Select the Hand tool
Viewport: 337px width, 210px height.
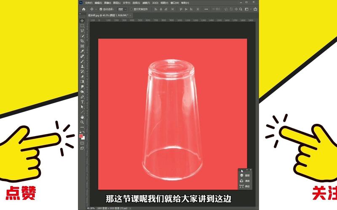tap(82, 117)
